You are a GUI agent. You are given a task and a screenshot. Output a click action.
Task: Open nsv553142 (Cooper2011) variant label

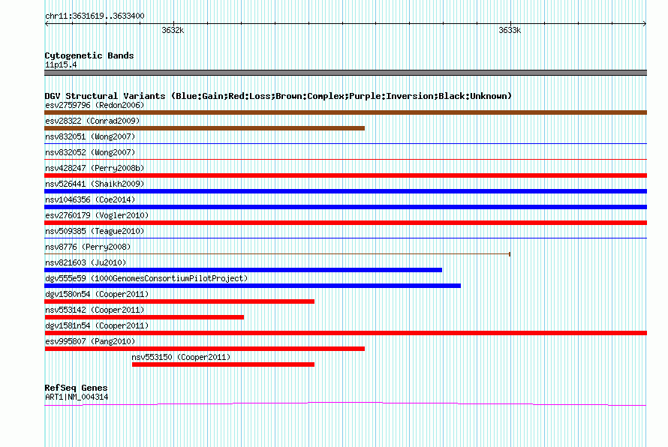click(x=95, y=310)
